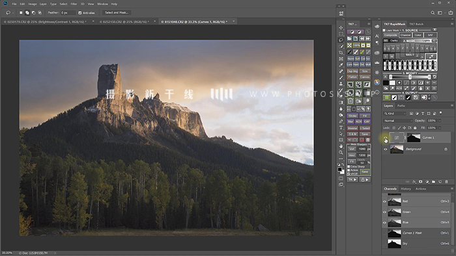
Task: Click the layer effects fx icon
Action: coord(414,182)
